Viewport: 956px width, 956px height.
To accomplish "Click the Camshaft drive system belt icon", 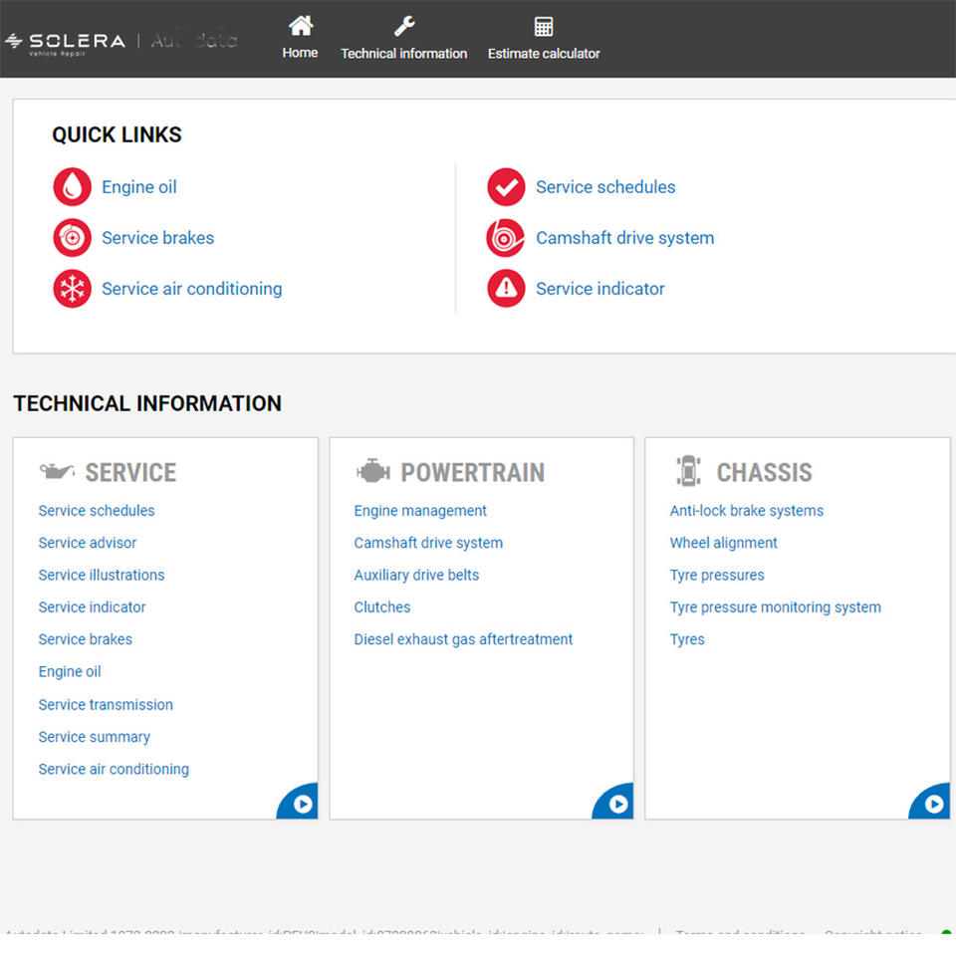I will (506, 238).
